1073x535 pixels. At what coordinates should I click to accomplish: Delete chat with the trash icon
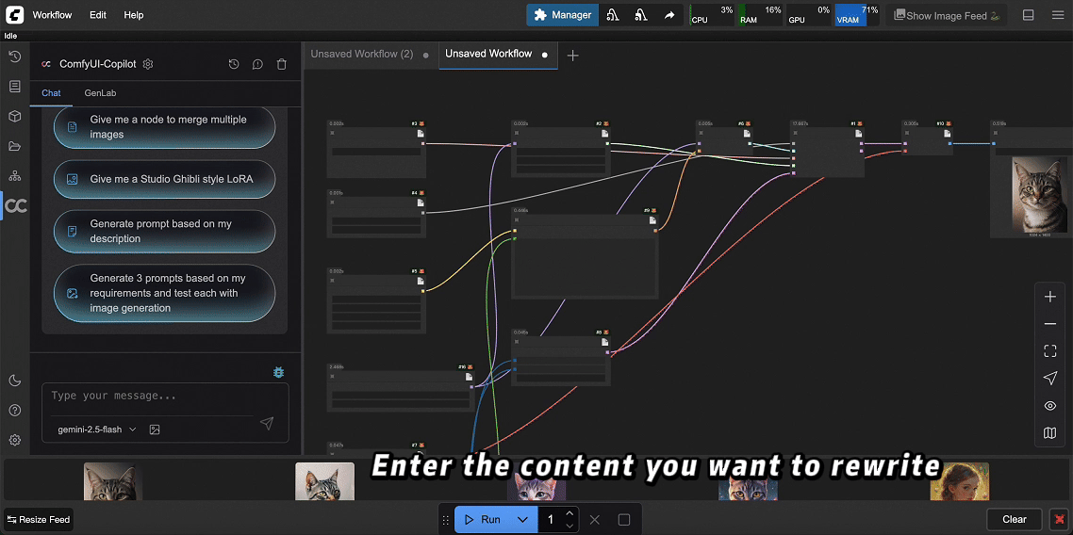281,64
